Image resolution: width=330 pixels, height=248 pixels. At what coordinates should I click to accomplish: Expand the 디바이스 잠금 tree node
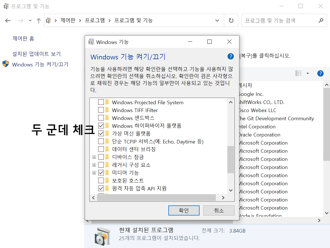click(x=94, y=157)
